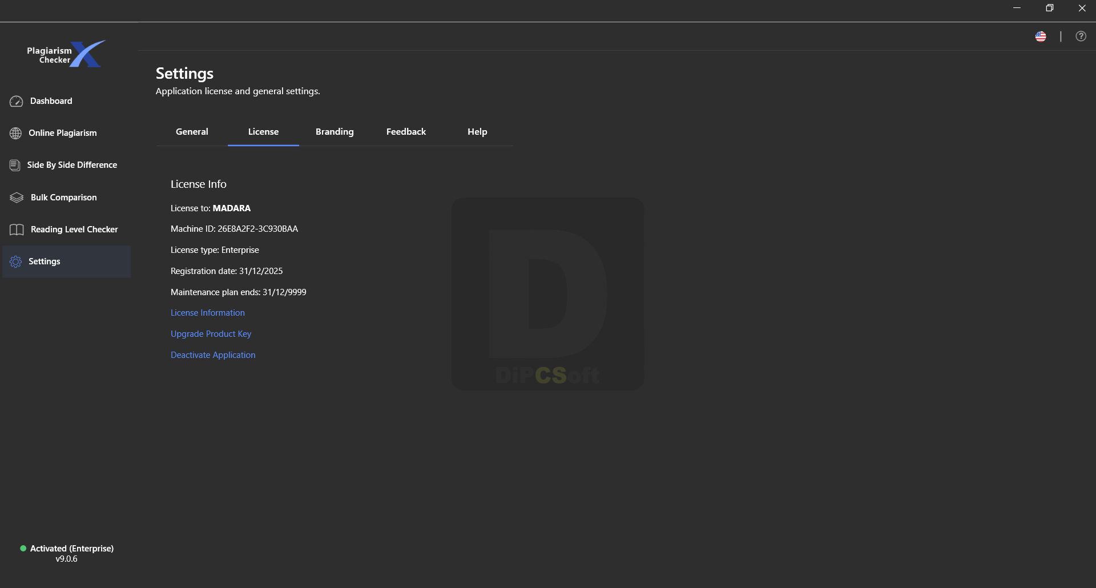Open Dashboard from the sidebar
This screenshot has width=1096, height=588.
click(66, 101)
